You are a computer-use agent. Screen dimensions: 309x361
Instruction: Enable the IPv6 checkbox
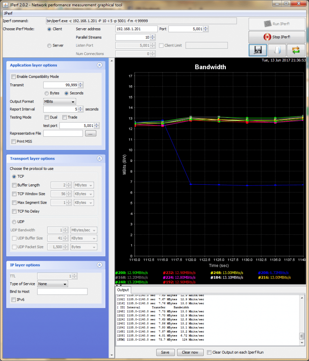(13, 299)
